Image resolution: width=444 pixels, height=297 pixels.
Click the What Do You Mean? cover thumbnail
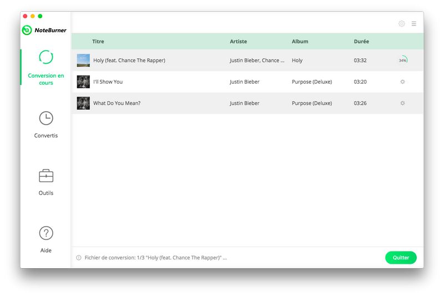(x=83, y=103)
